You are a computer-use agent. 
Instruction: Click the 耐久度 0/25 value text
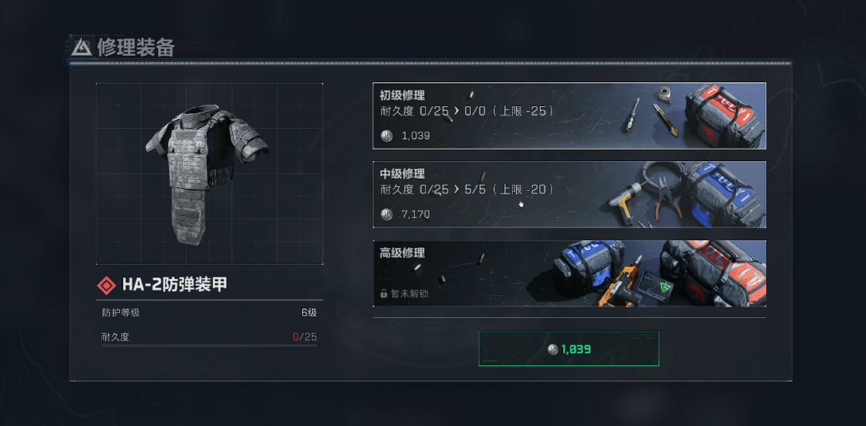point(305,336)
